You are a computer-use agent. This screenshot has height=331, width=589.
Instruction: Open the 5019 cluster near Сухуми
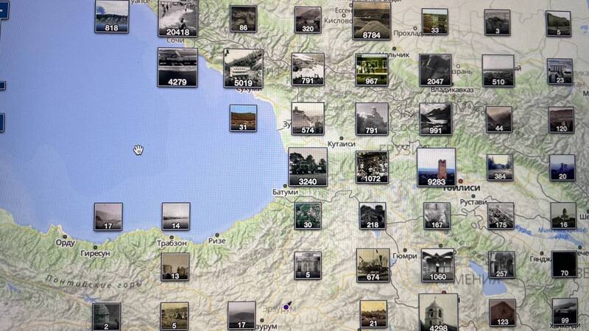(244, 68)
